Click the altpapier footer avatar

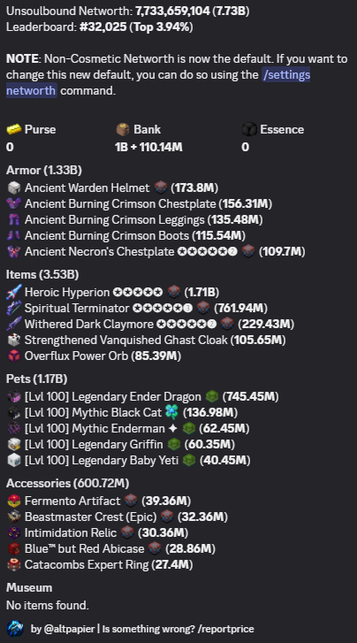(15, 629)
